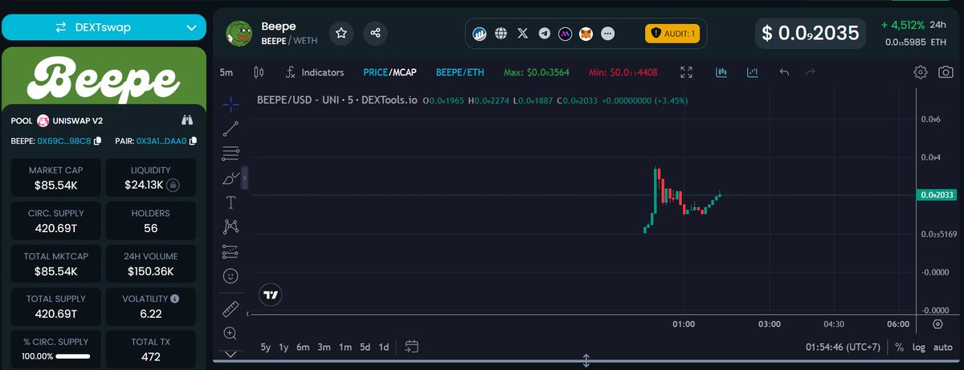The width and height of the screenshot is (964, 370).
Task: Select the long position forecasting tool
Action: click(x=231, y=251)
